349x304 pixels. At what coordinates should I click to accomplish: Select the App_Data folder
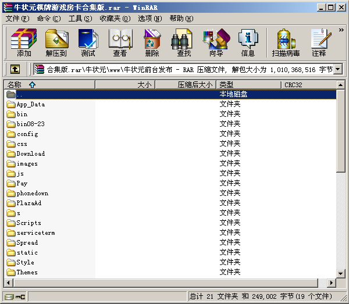[x=30, y=105]
